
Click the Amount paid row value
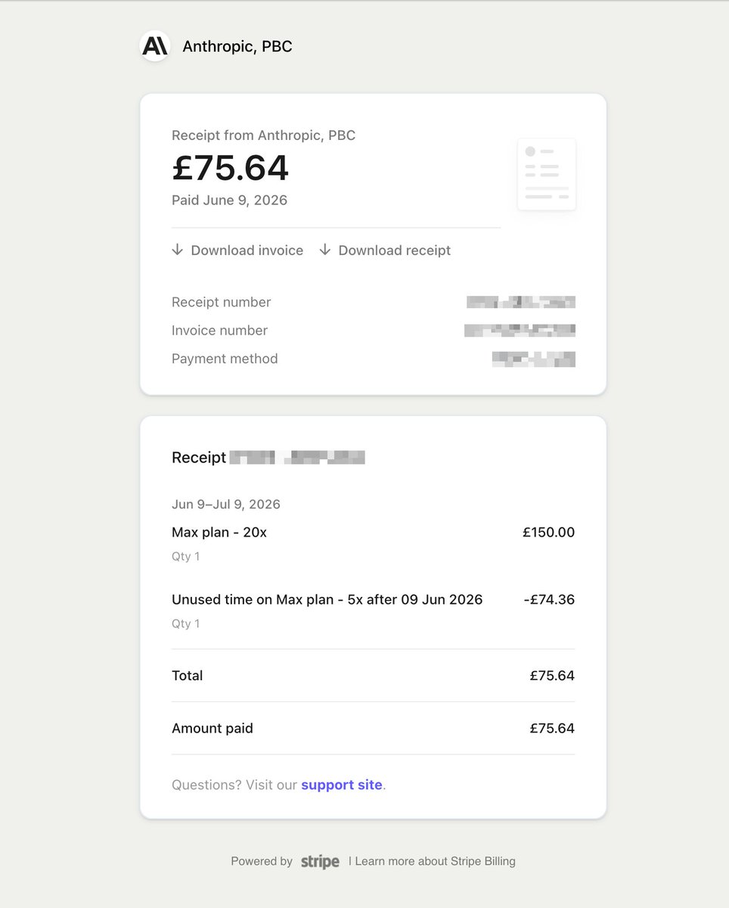click(x=552, y=729)
